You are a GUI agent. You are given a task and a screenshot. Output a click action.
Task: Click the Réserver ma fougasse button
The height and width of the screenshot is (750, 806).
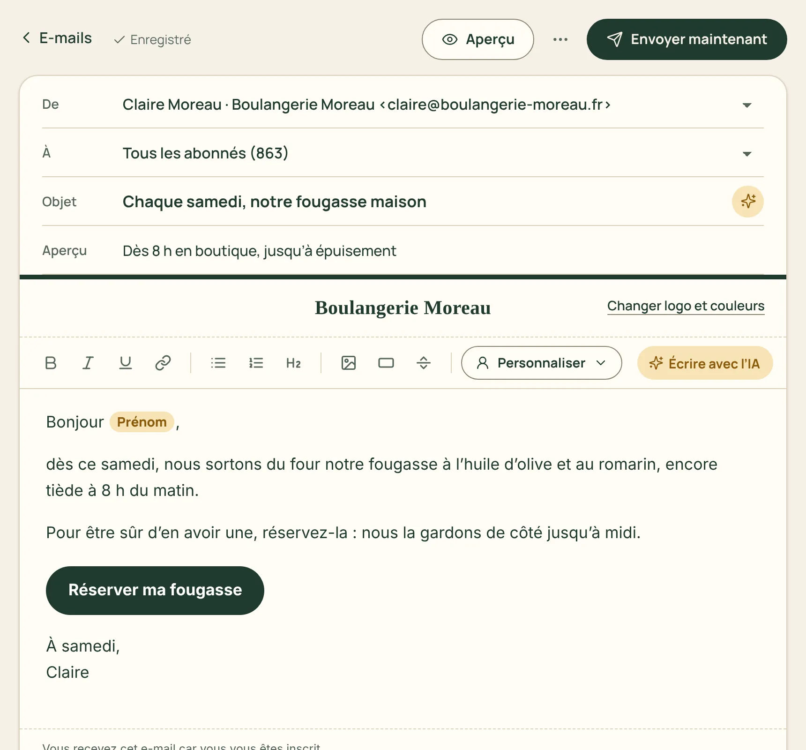(x=155, y=591)
